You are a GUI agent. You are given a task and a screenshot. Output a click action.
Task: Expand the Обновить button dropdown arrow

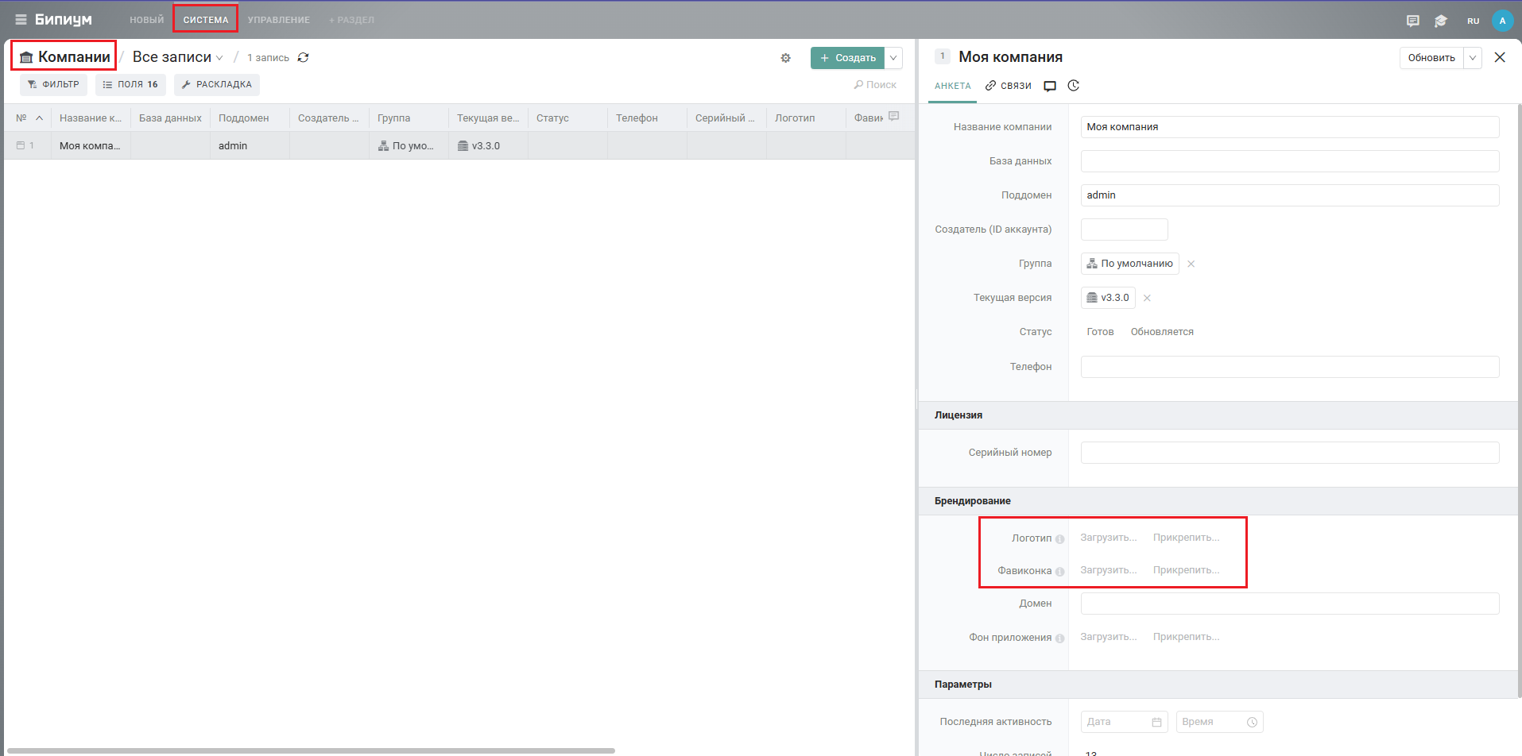pos(1473,58)
